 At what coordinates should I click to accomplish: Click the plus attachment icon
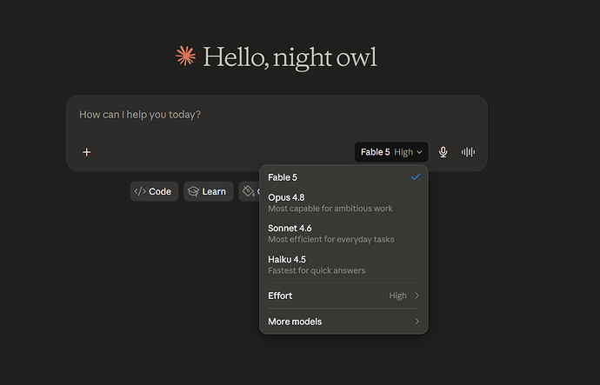(x=86, y=152)
